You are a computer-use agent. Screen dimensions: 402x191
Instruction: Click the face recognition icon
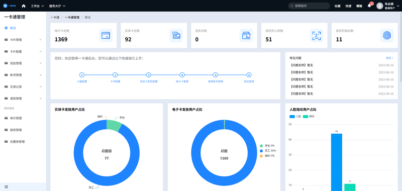[317, 35]
